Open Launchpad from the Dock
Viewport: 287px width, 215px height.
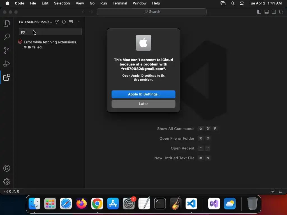point(50,204)
